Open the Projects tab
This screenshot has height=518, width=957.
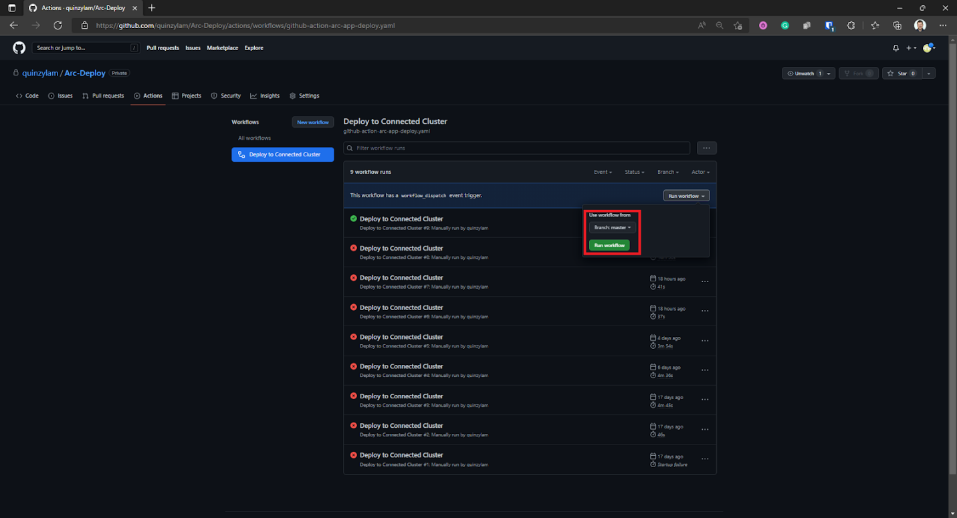point(187,96)
